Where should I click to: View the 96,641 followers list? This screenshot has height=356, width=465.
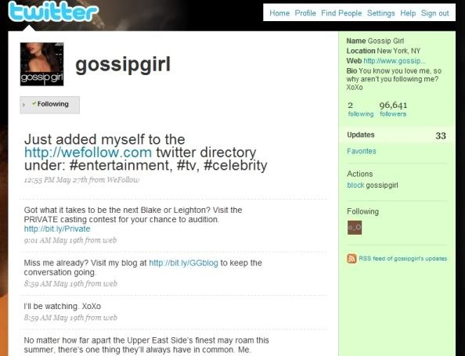[393, 109]
